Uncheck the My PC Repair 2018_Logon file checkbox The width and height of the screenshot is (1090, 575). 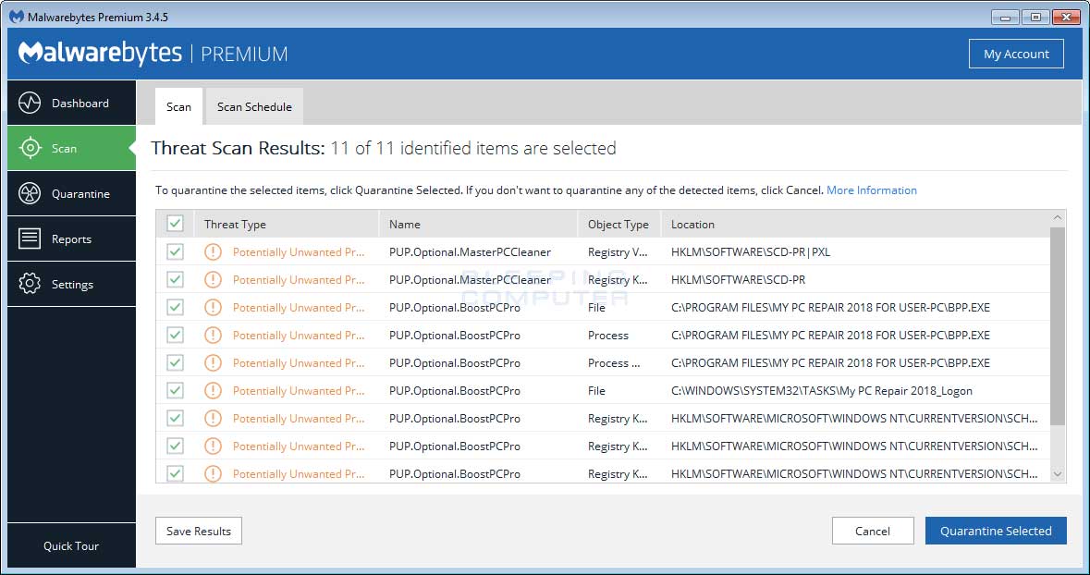pos(175,390)
